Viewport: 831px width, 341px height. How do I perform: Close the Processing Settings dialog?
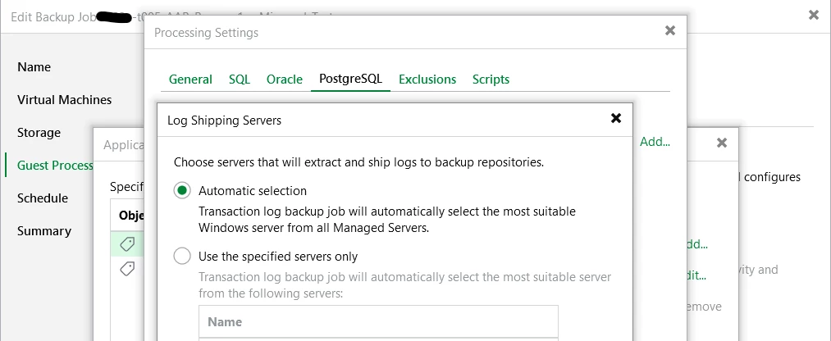click(670, 31)
